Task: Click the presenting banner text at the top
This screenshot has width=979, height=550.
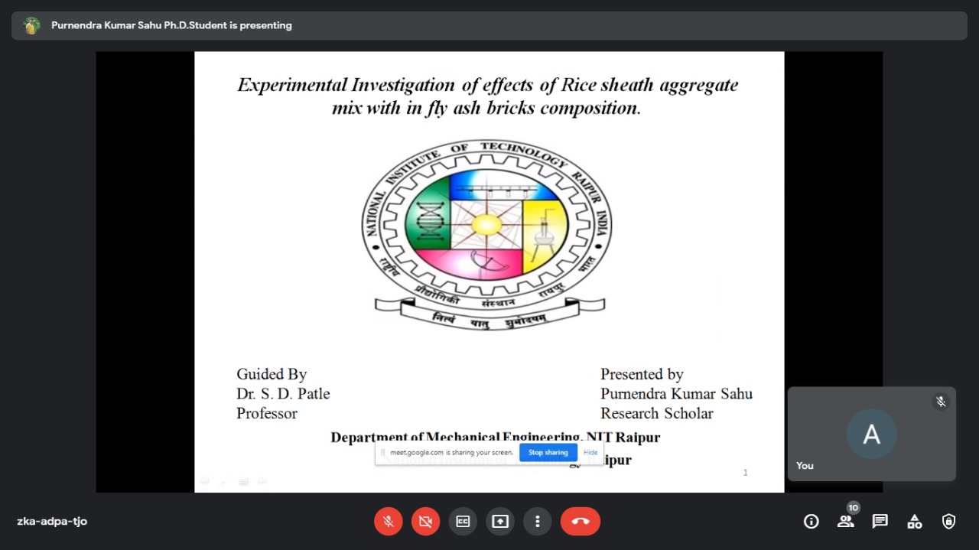Action: 171,25
